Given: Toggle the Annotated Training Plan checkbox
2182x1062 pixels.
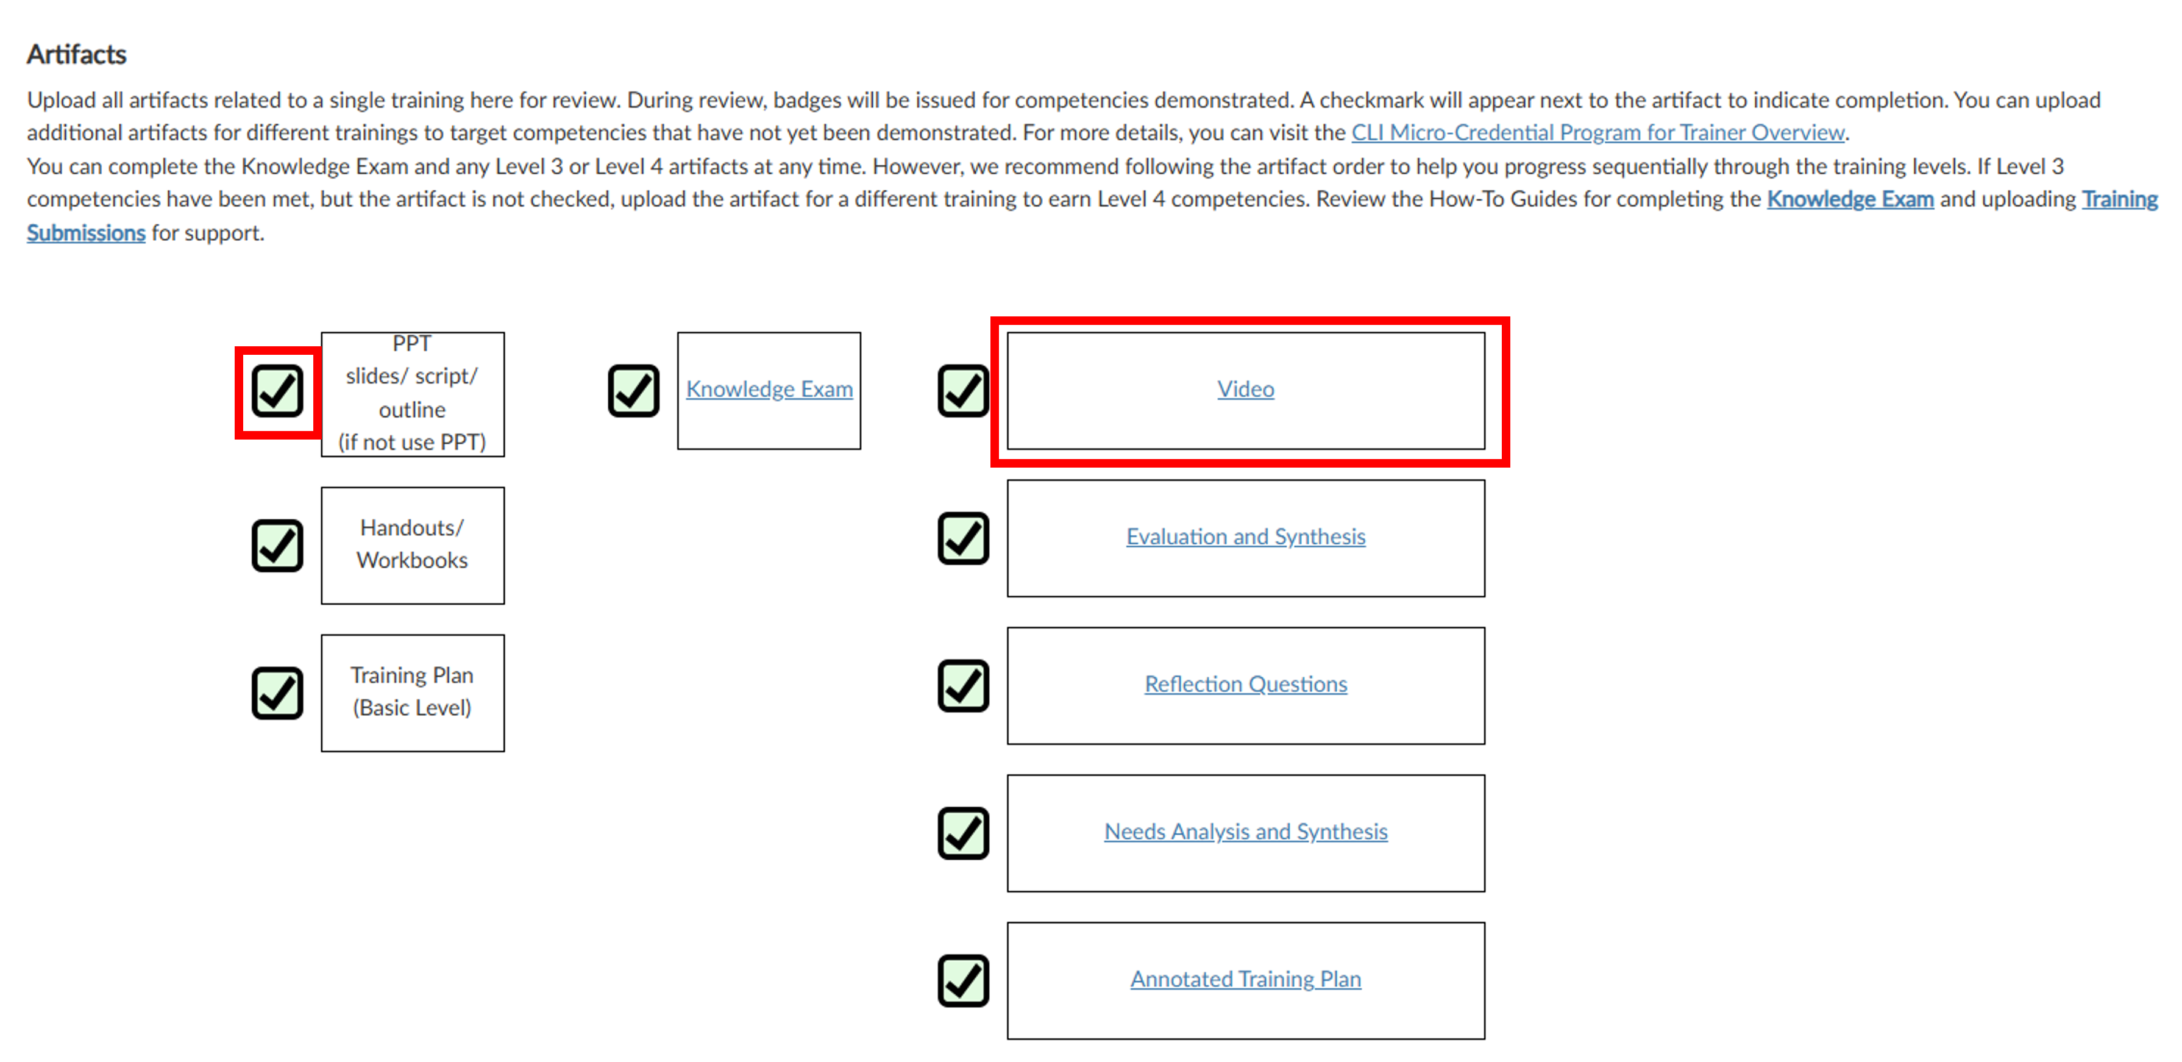Looking at the screenshot, I should click(963, 981).
